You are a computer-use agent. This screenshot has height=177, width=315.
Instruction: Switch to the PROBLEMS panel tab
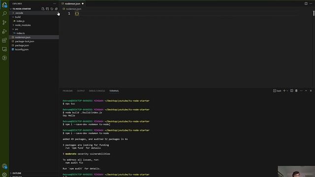pos(68,91)
